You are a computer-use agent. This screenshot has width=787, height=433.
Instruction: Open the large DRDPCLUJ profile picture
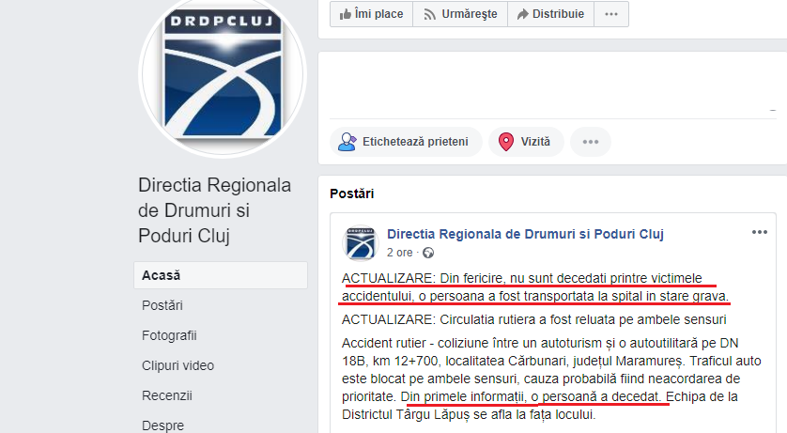pos(223,74)
